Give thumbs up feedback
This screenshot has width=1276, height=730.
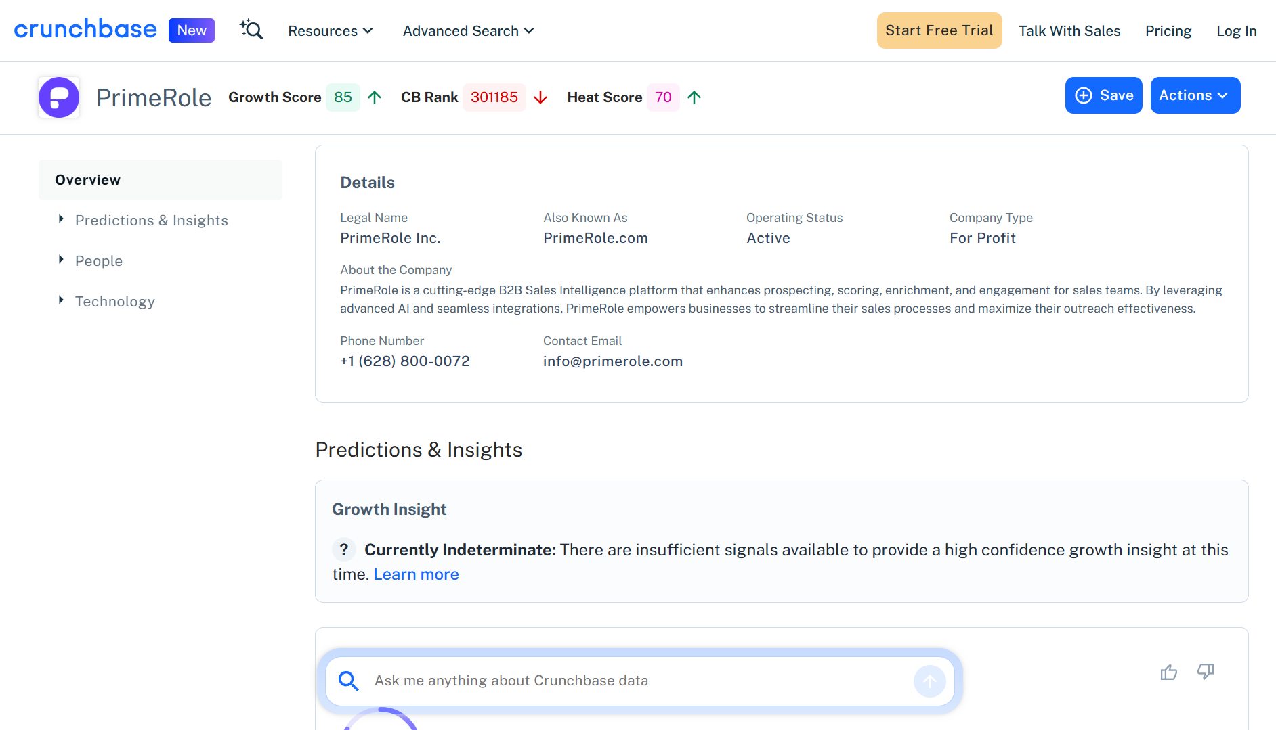click(1168, 672)
